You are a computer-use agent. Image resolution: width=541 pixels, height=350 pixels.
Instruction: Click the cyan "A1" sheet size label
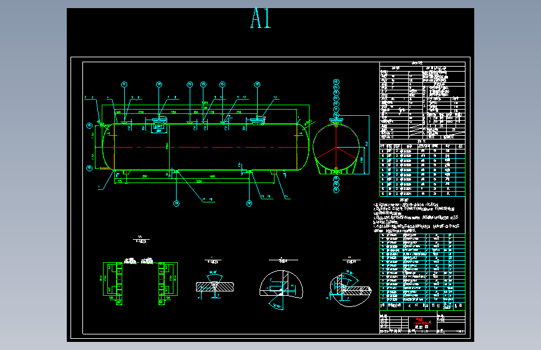[x=261, y=18]
